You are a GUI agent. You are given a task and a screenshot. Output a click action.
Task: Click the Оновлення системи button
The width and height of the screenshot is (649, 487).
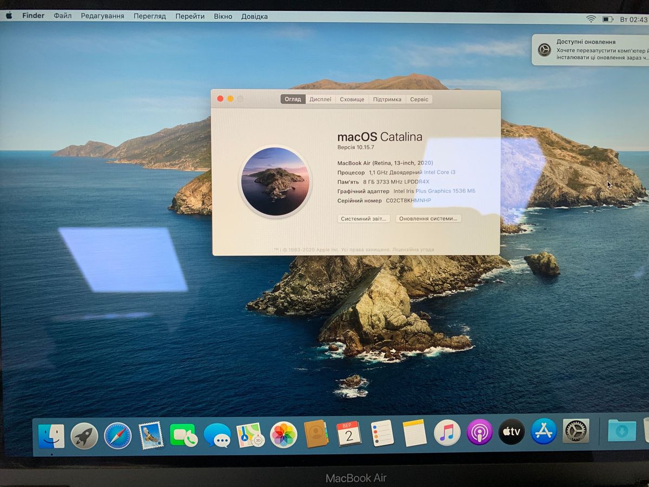pos(428,219)
